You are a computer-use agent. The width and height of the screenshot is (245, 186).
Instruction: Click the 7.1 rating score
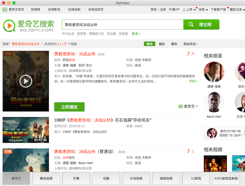[x=190, y=151]
